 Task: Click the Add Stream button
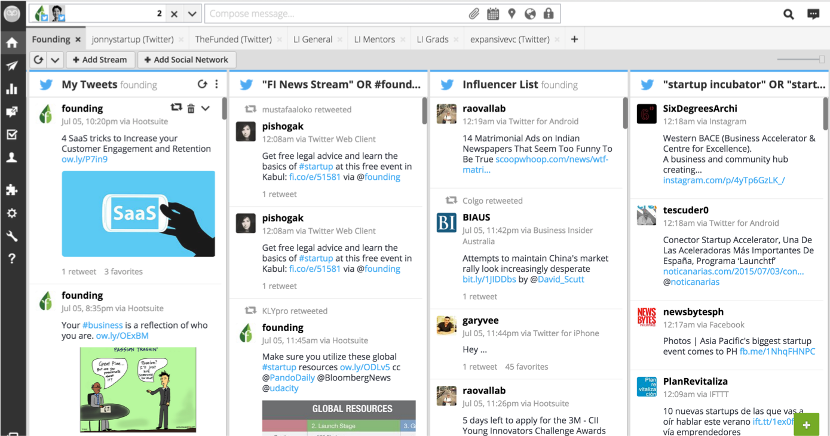click(x=100, y=60)
